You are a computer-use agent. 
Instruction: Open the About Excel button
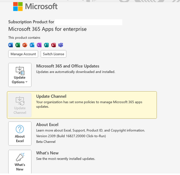click(x=20, y=134)
